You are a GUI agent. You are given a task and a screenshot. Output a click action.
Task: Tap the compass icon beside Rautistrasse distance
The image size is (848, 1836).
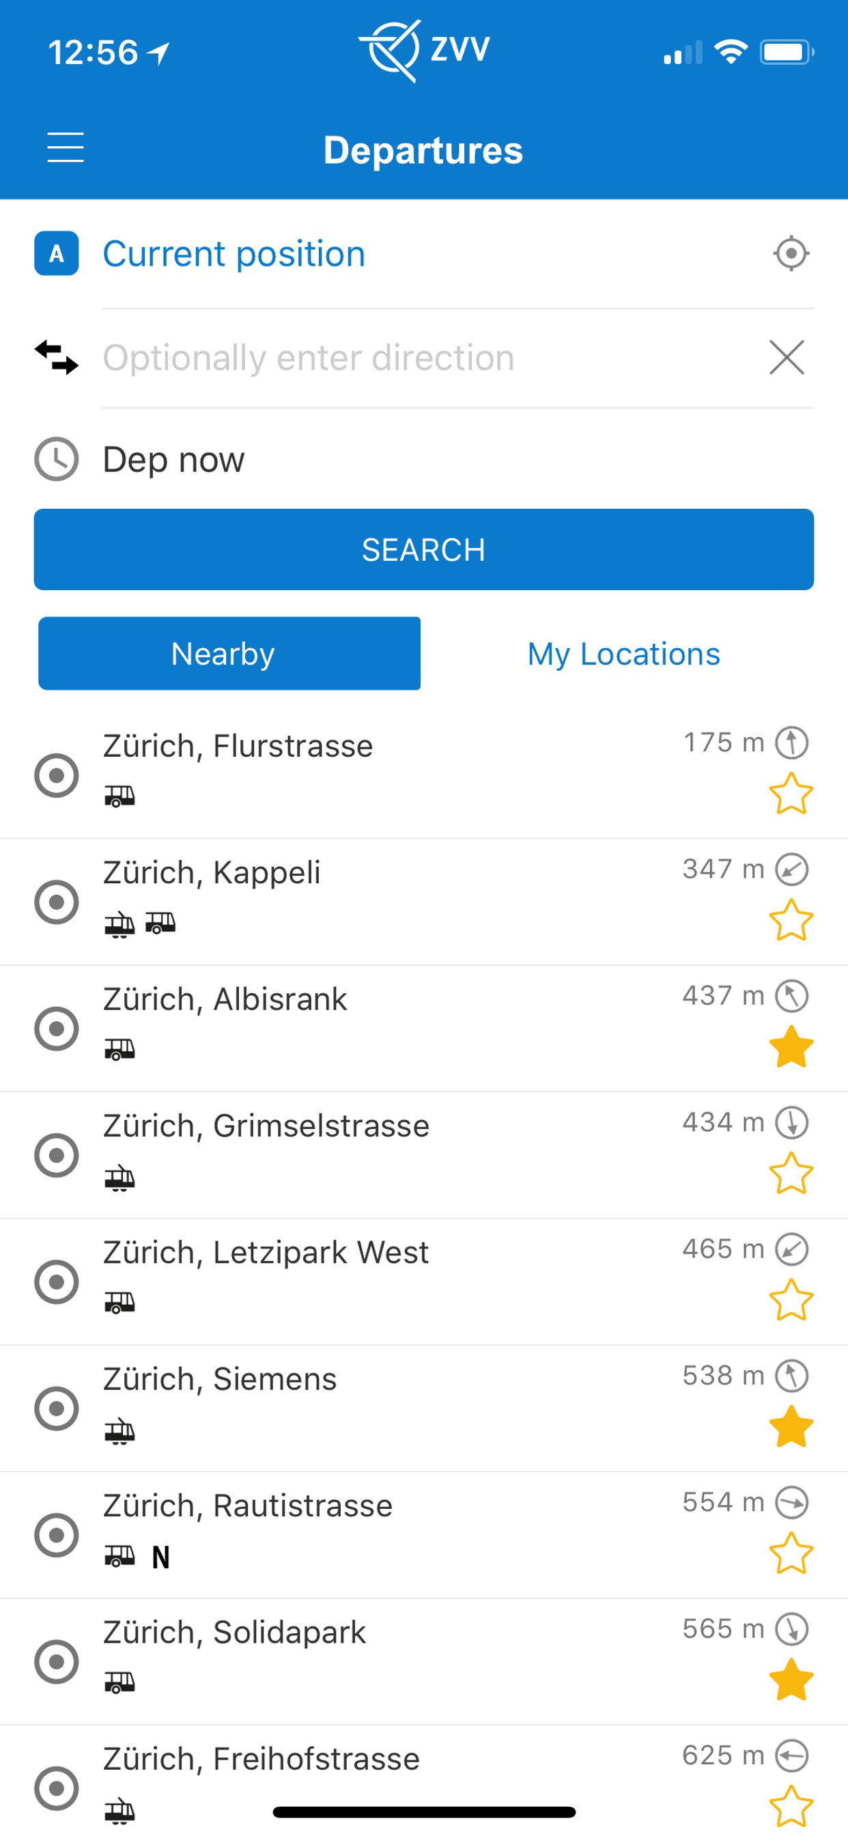click(792, 1503)
